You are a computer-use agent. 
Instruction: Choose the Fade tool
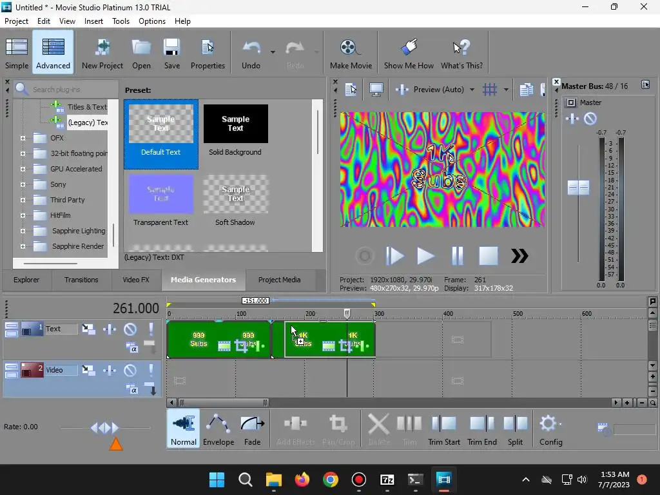click(252, 429)
